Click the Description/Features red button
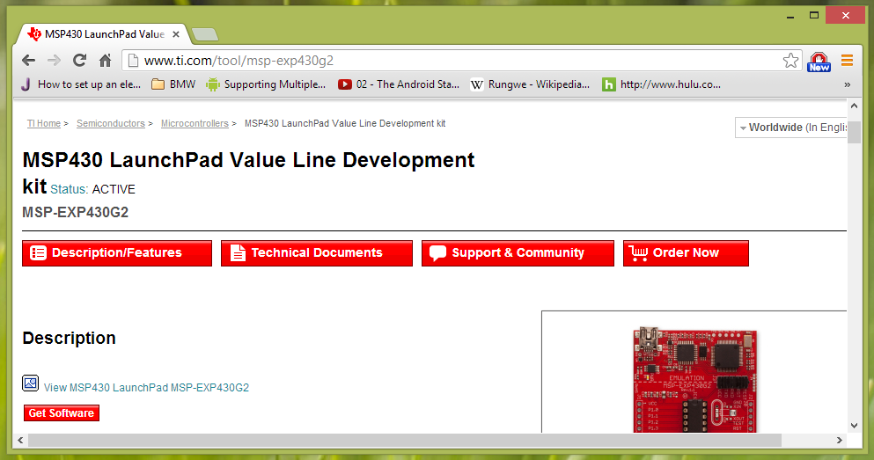The height and width of the screenshot is (460, 874). (x=117, y=253)
